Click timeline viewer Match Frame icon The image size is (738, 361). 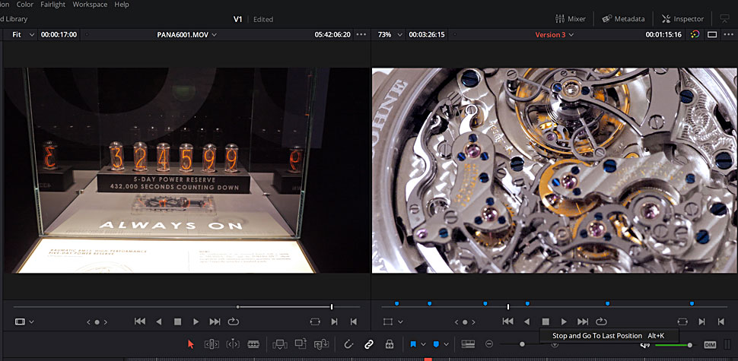tap(682, 322)
